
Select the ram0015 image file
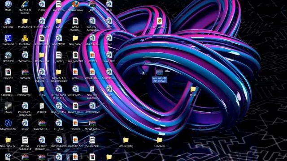75,123
